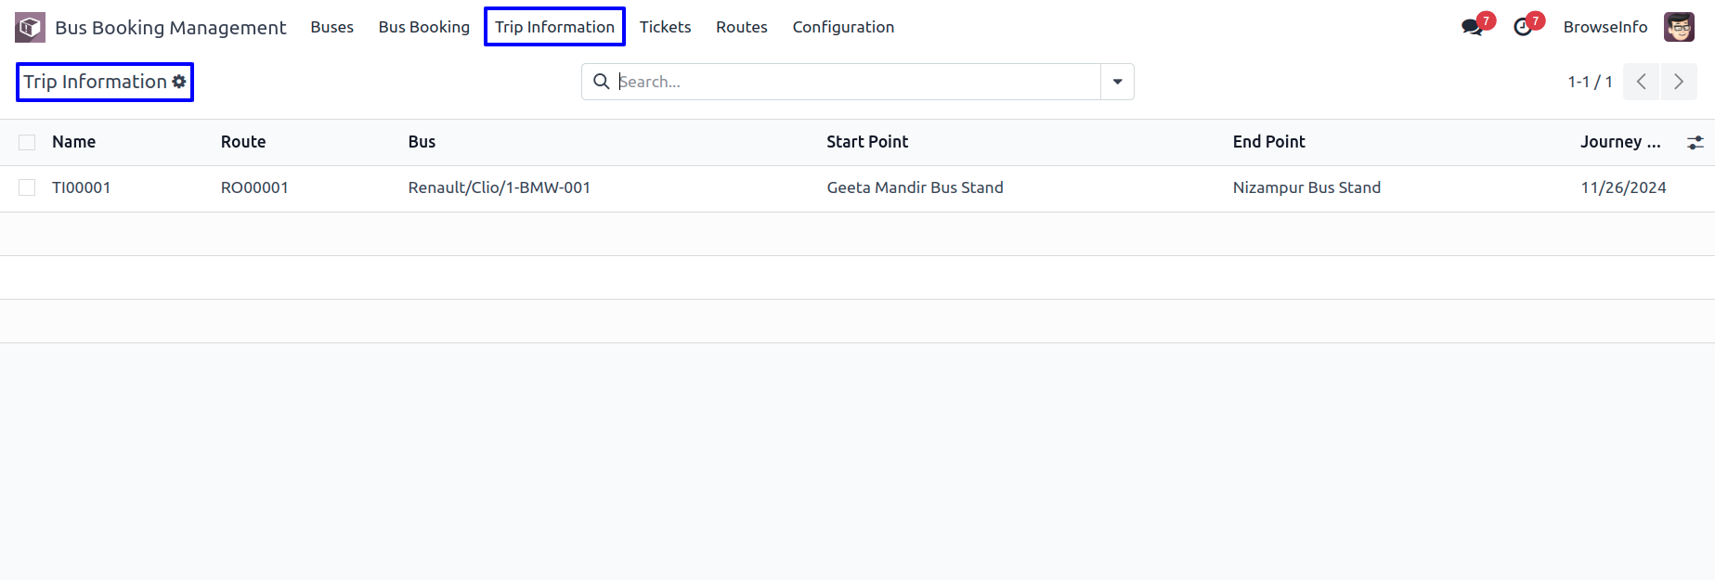Open the Routes menu
1715x580 pixels.
click(x=741, y=27)
